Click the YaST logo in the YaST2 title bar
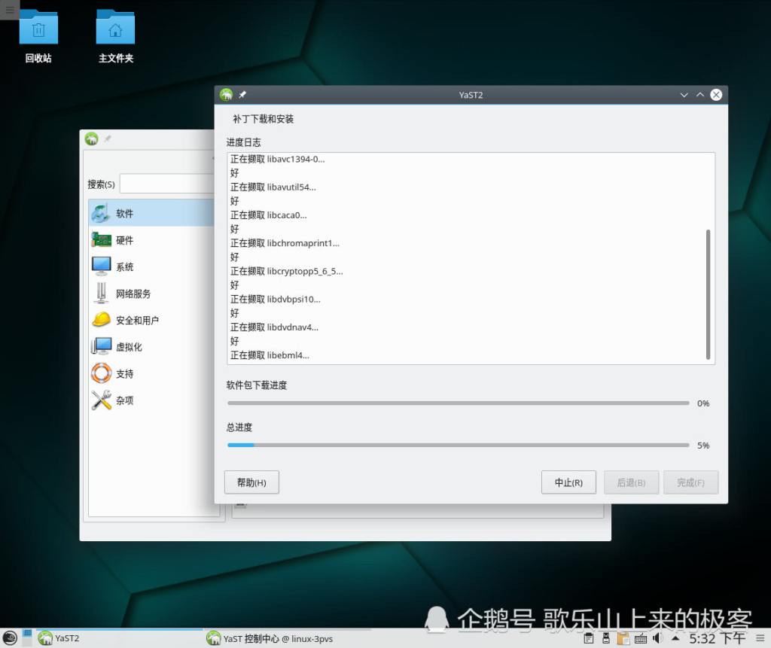 click(x=226, y=95)
